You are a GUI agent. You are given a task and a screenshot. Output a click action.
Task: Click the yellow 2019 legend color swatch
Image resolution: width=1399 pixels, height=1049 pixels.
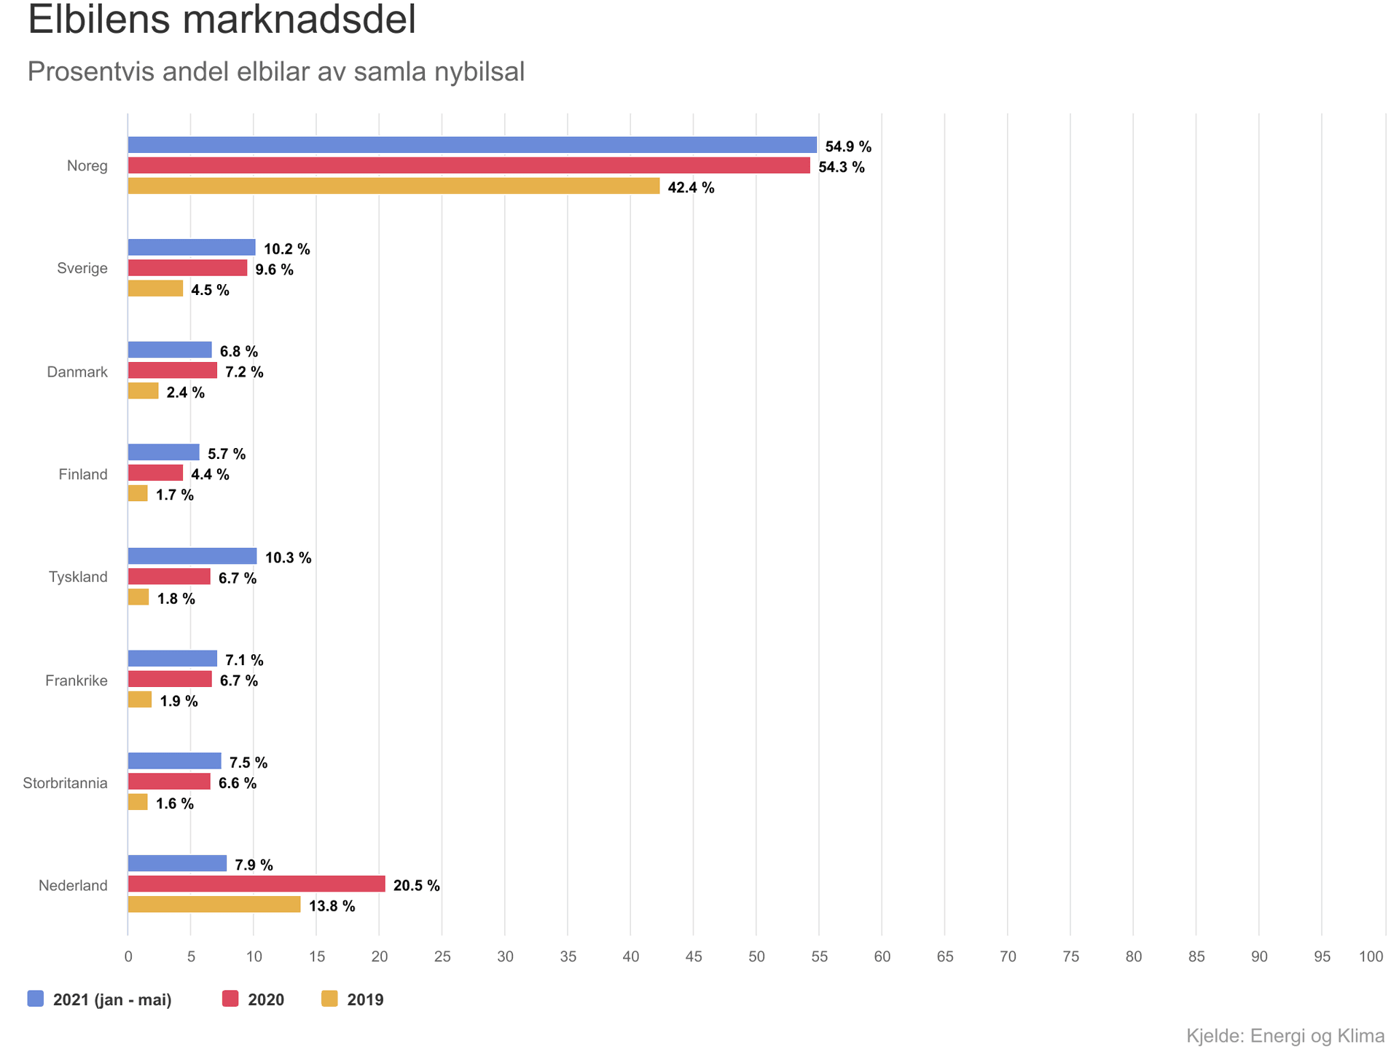(329, 999)
